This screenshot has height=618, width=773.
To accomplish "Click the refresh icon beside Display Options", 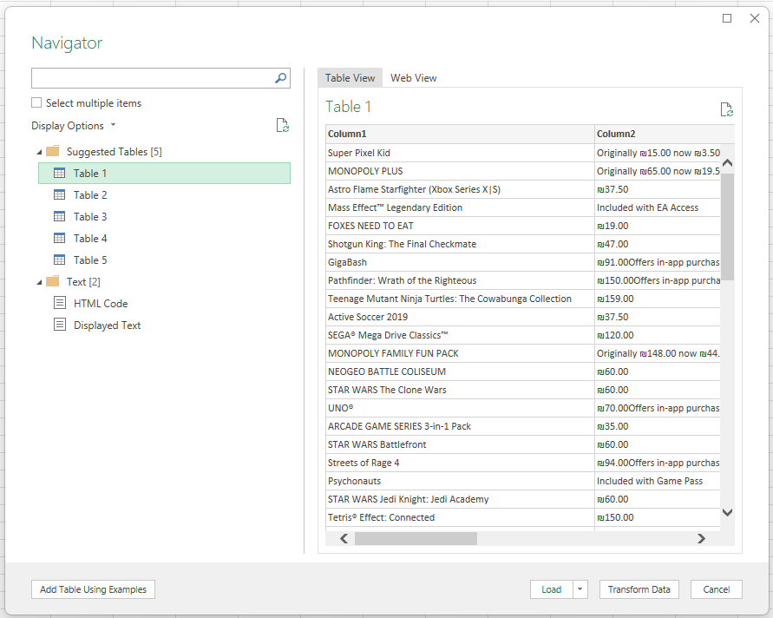I will pos(282,125).
